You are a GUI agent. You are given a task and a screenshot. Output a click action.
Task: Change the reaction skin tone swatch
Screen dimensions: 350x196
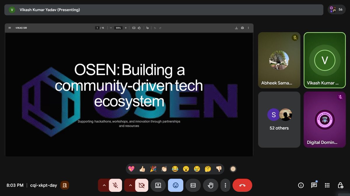click(233, 169)
